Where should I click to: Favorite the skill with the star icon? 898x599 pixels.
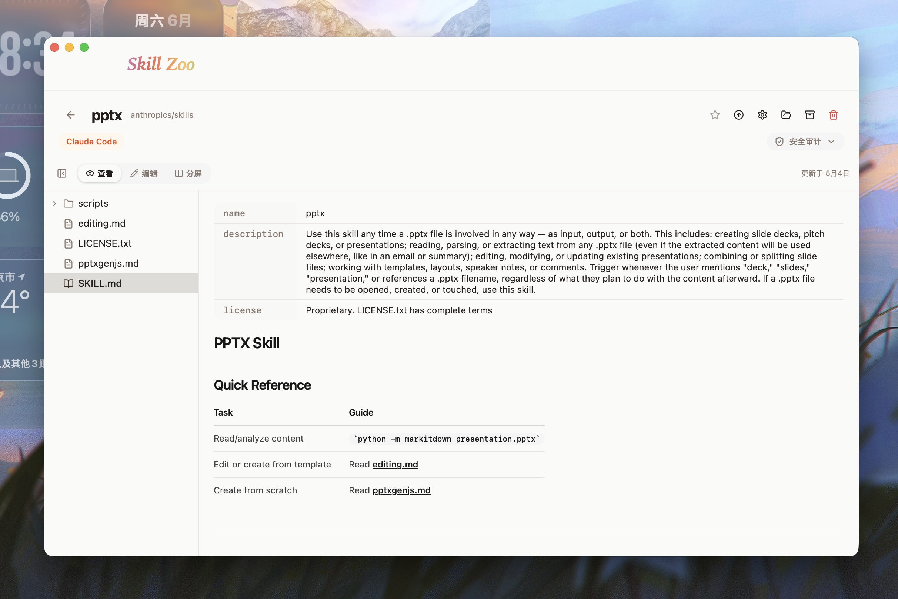point(715,115)
